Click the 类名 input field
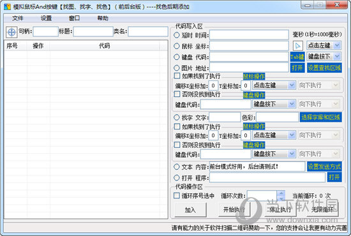This screenshot has height=236, width=351. (x=148, y=31)
